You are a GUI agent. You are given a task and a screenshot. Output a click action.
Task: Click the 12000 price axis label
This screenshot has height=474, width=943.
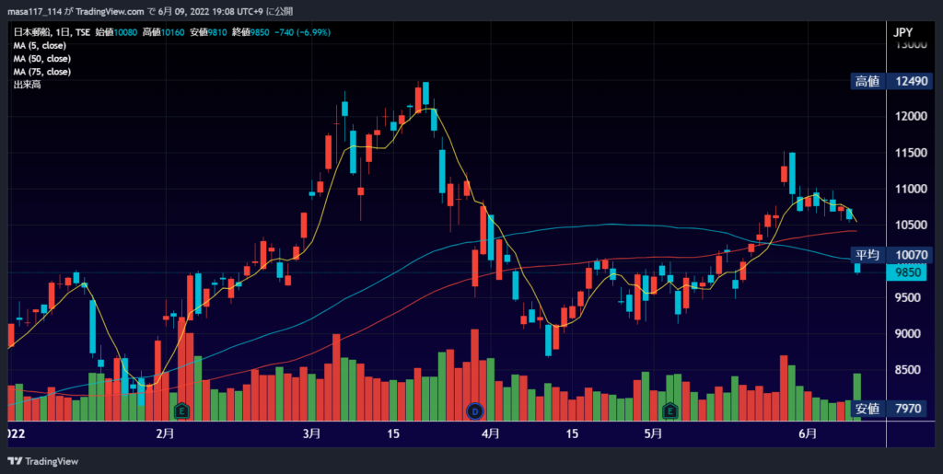911,117
